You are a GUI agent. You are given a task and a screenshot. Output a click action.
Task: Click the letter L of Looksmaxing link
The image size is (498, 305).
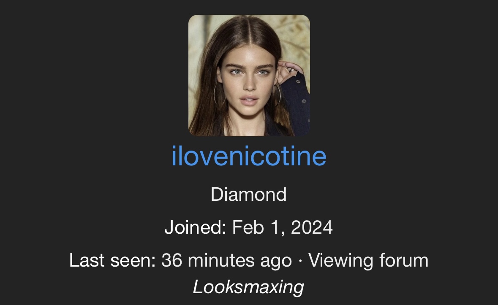pos(198,286)
